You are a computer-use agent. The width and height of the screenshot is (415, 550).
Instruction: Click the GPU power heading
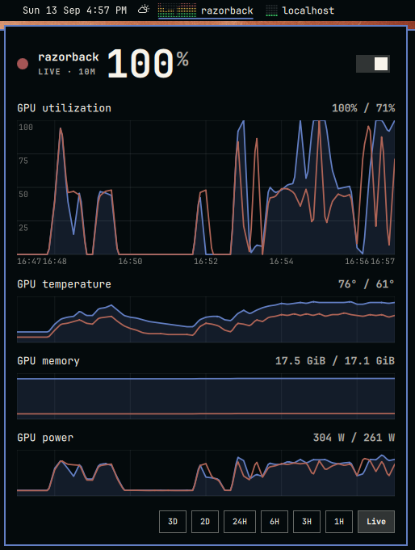point(45,438)
